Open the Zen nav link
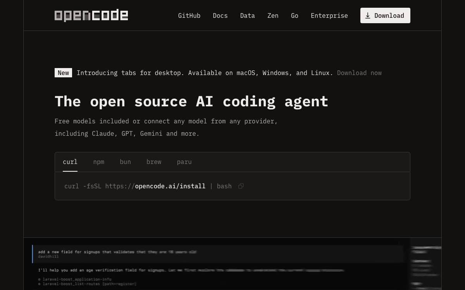This screenshot has height=290, width=465. [273, 15]
